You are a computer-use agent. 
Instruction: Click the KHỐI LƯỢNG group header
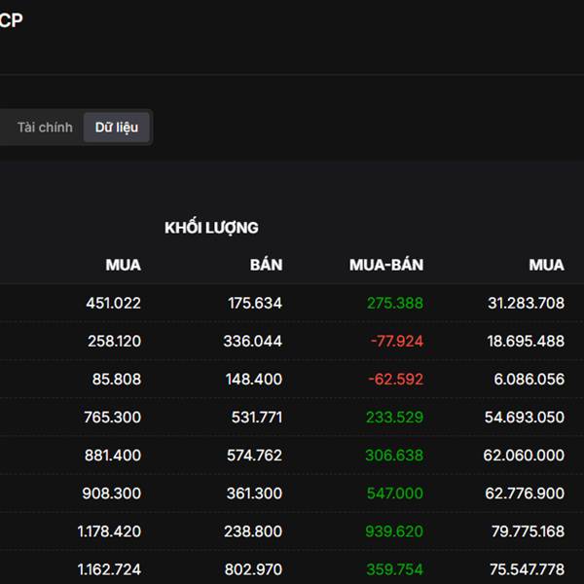211,228
